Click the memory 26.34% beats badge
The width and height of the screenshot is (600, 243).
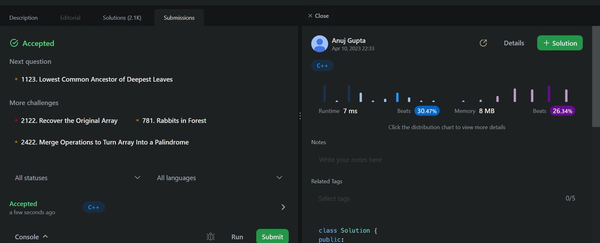(562, 111)
